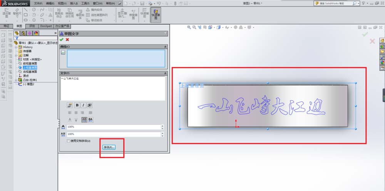Select the Spline sketch tool
The image size is (385, 191).
42,10
